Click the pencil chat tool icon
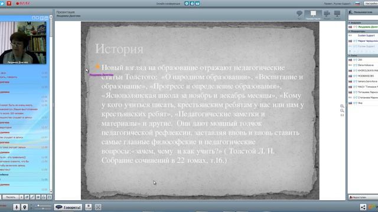Image resolution: width=378 pixels, height=212 pixels. (32, 197)
